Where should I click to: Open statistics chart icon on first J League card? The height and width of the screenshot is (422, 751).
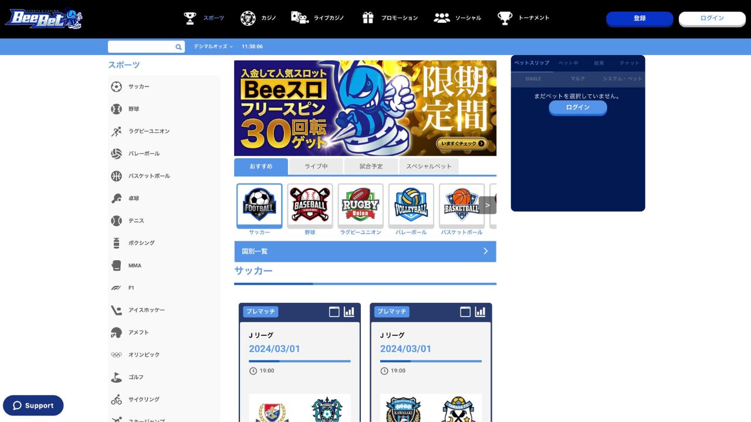(x=349, y=312)
